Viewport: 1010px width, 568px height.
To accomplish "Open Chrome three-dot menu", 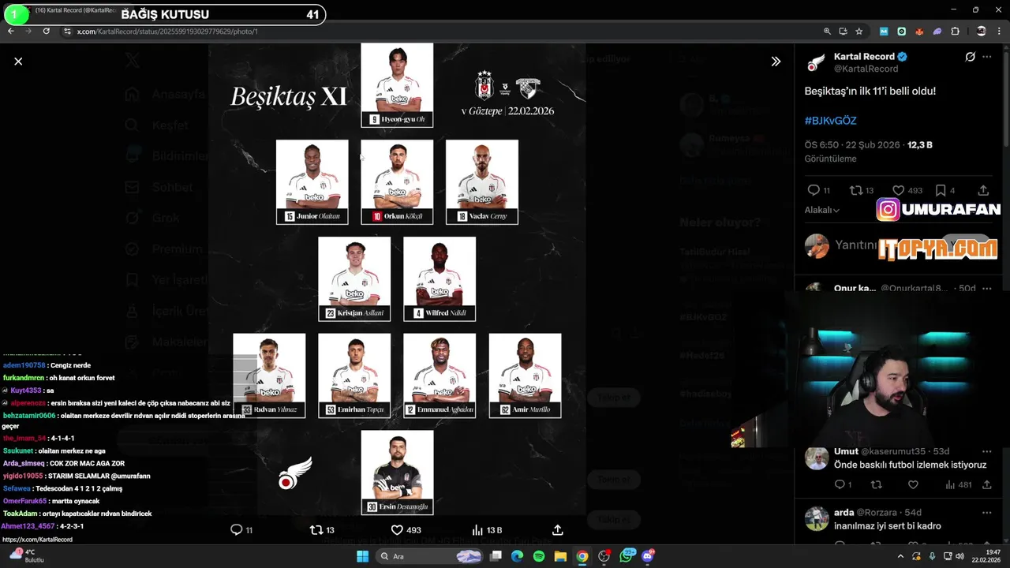I will 1000,31.
